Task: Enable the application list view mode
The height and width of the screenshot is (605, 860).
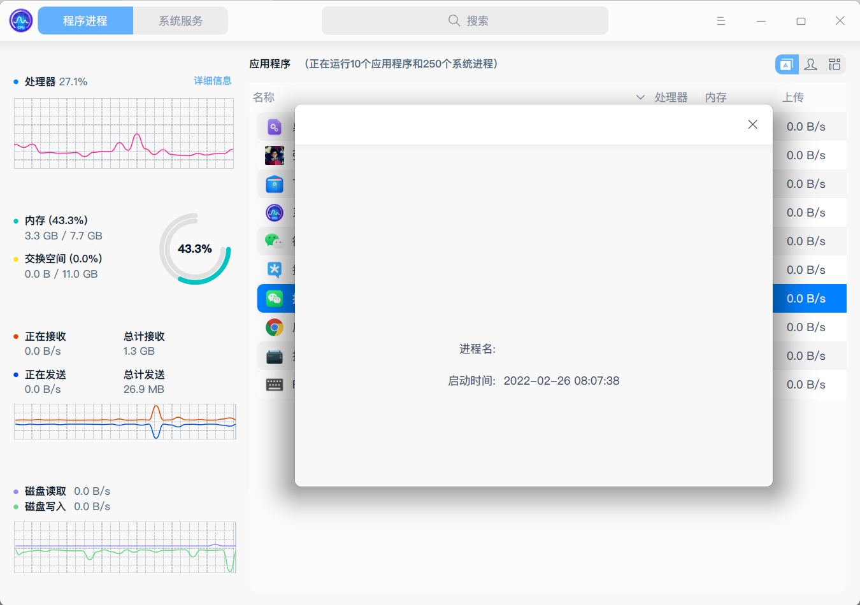Action: point(787,64)
